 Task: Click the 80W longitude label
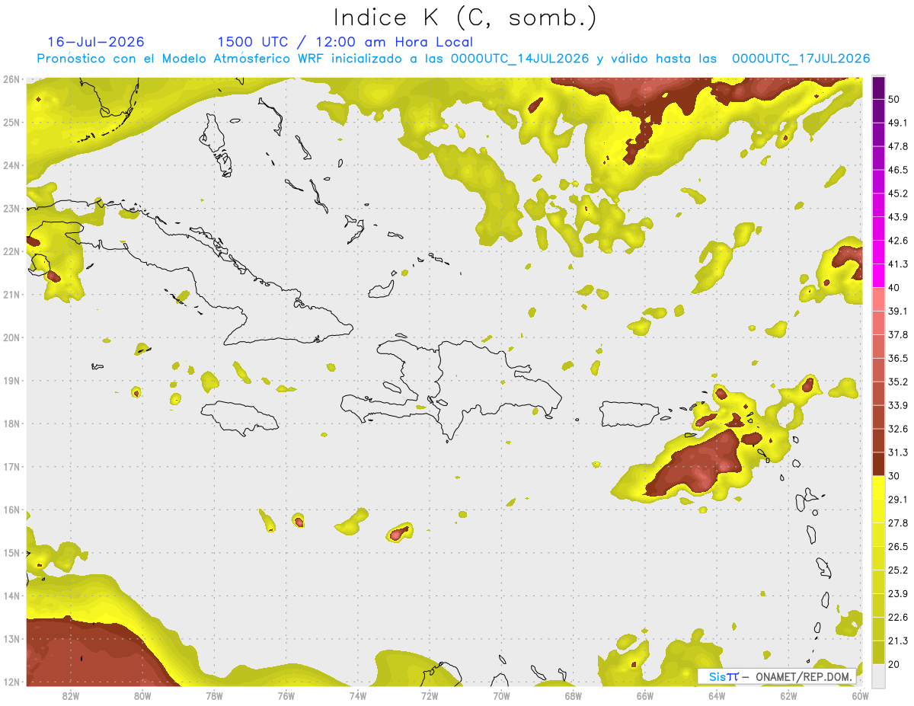(x=142, y=695)
